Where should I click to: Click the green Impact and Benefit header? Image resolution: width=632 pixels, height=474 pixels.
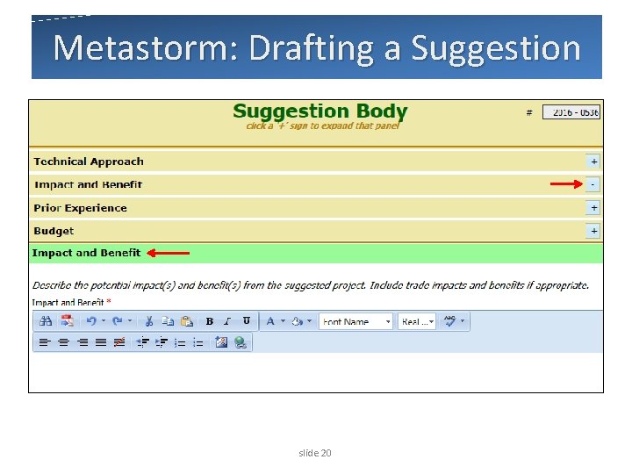pyautogui.click(x=316, y=253)
